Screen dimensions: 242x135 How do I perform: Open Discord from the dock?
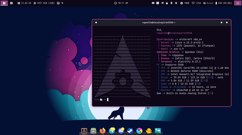[x=121, y=131]
